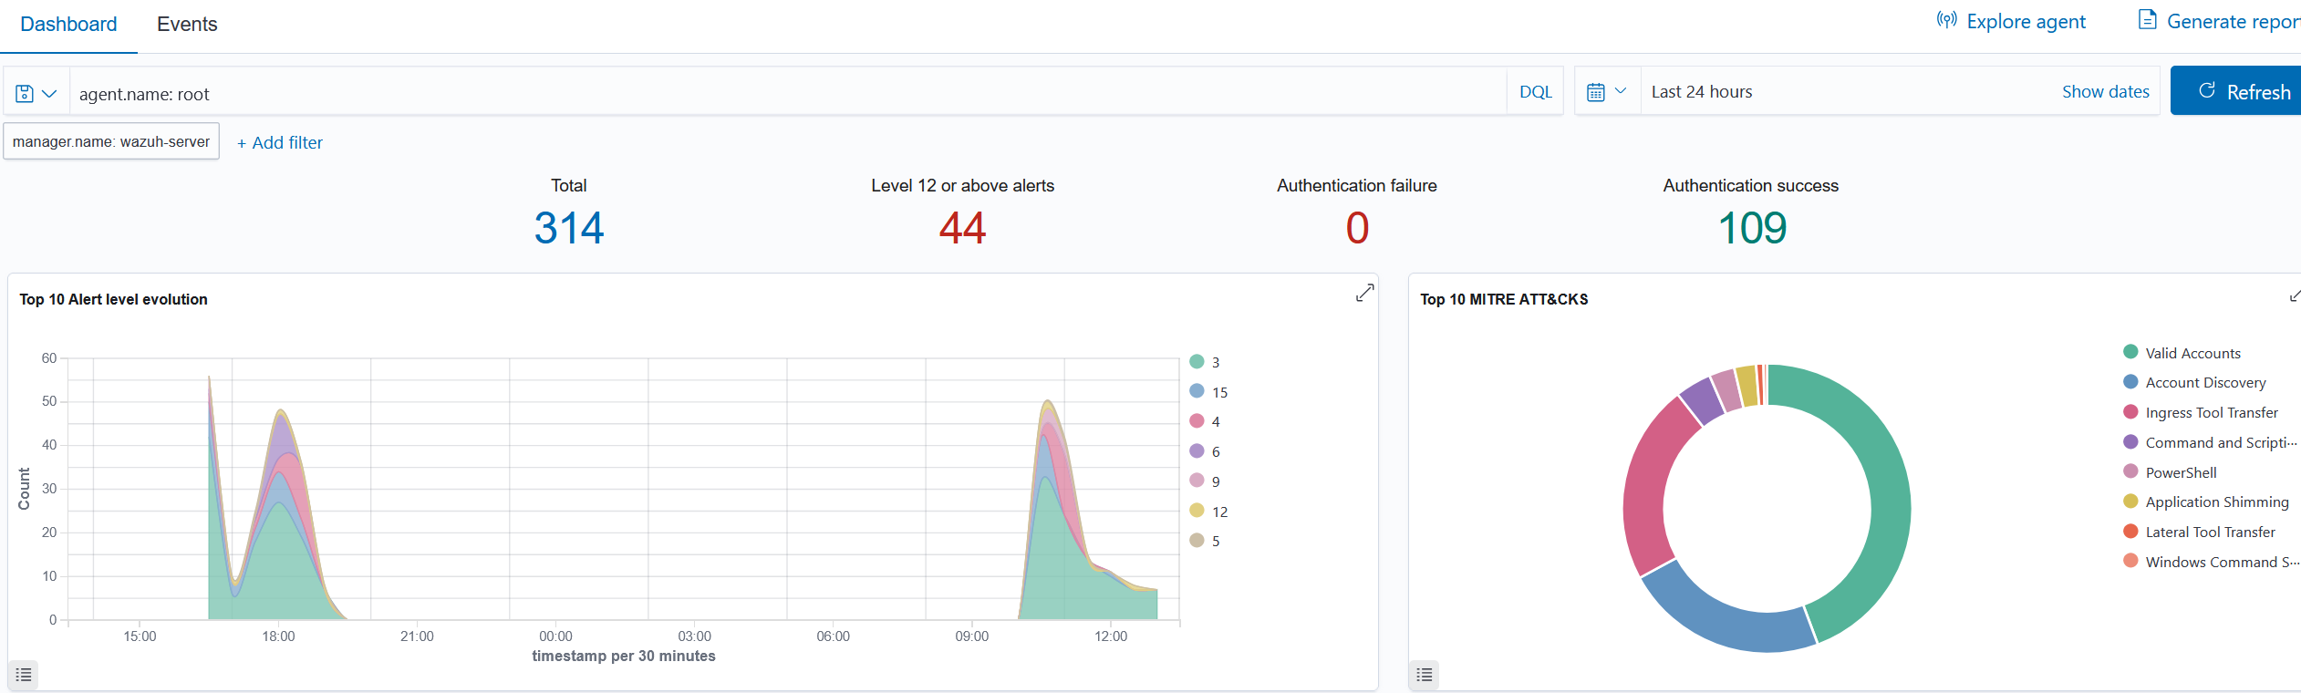The image size is (2301, 693).
Task: Expand the saved query chevron dropdown
Action: (50, 94)
